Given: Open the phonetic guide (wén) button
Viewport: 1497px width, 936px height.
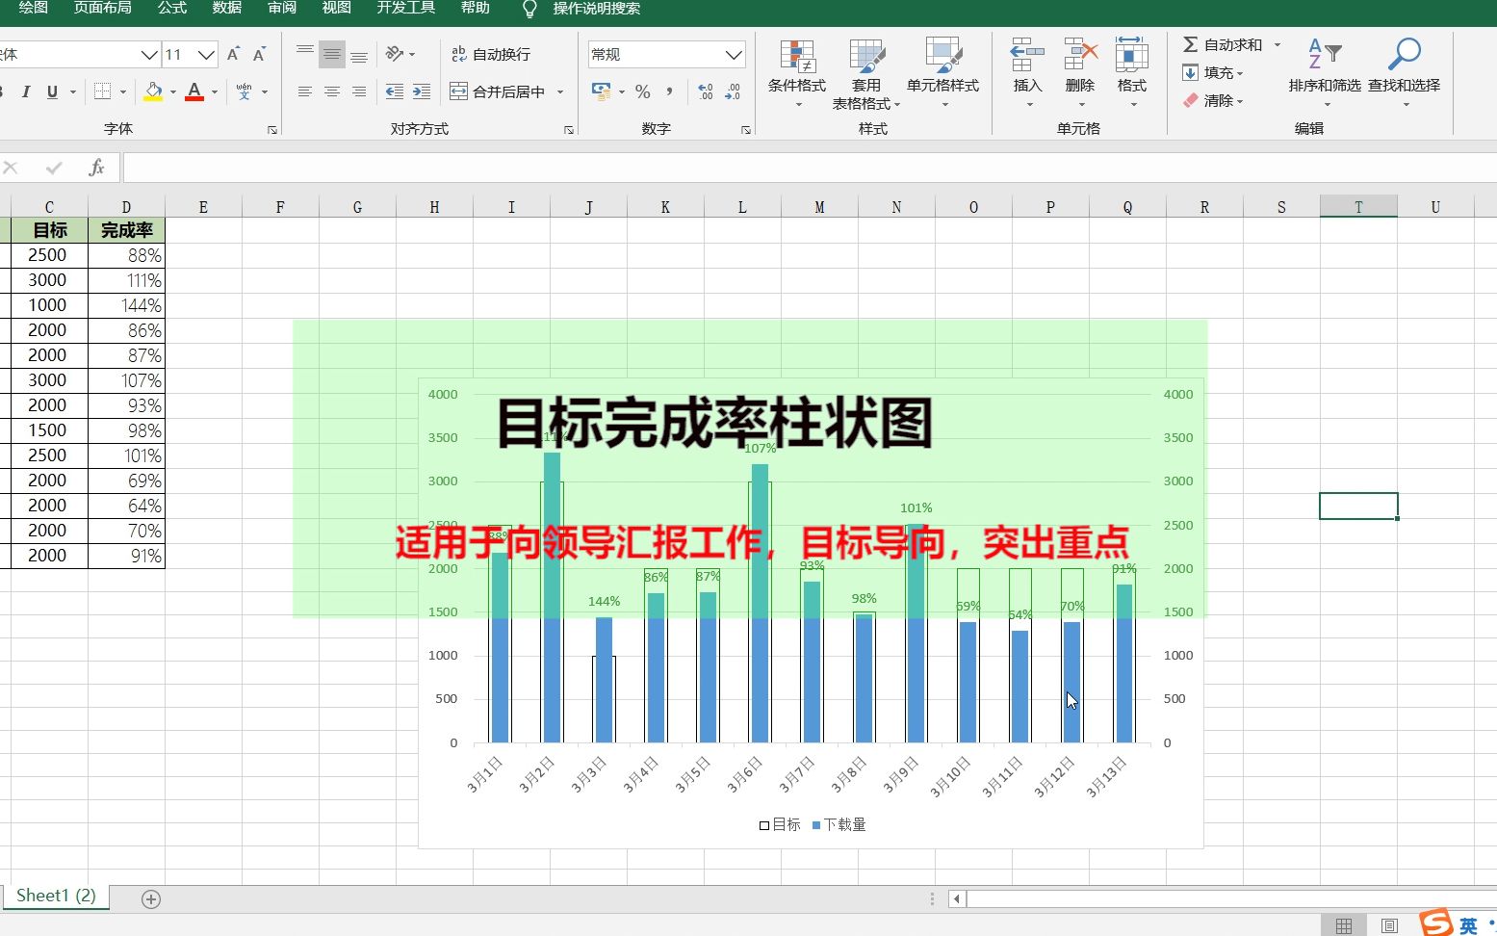Looking at the screenshot, I should pos(244,91).
